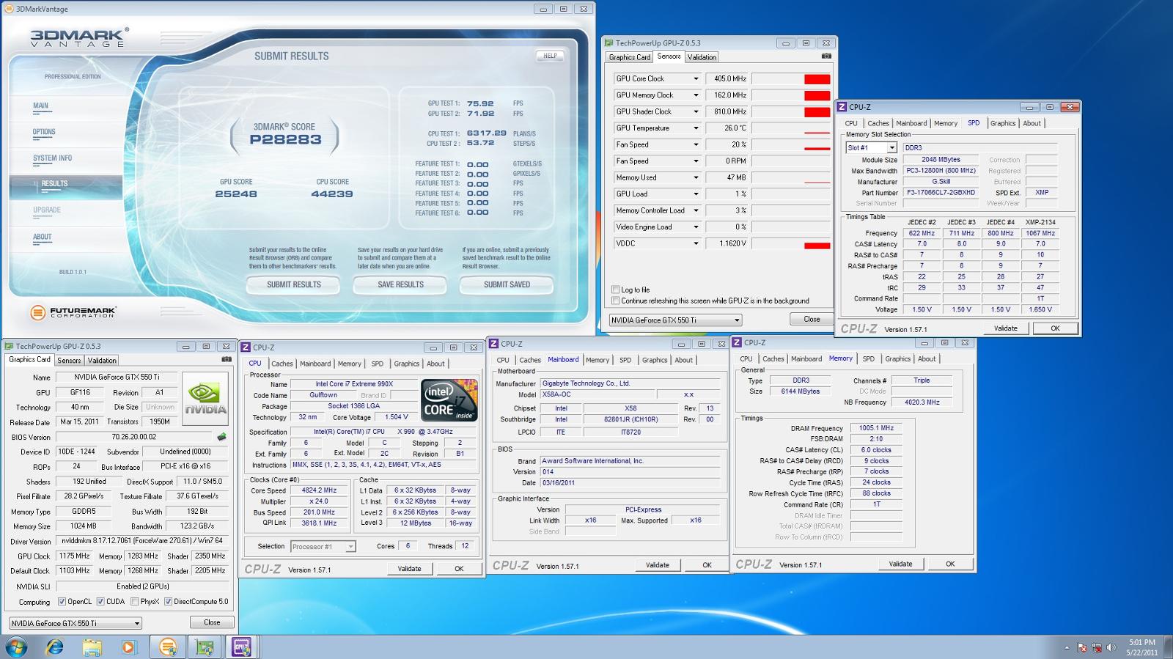
Task: Take screenshot with camera icon in GPU-Z Sensors window
Action: 826,56
